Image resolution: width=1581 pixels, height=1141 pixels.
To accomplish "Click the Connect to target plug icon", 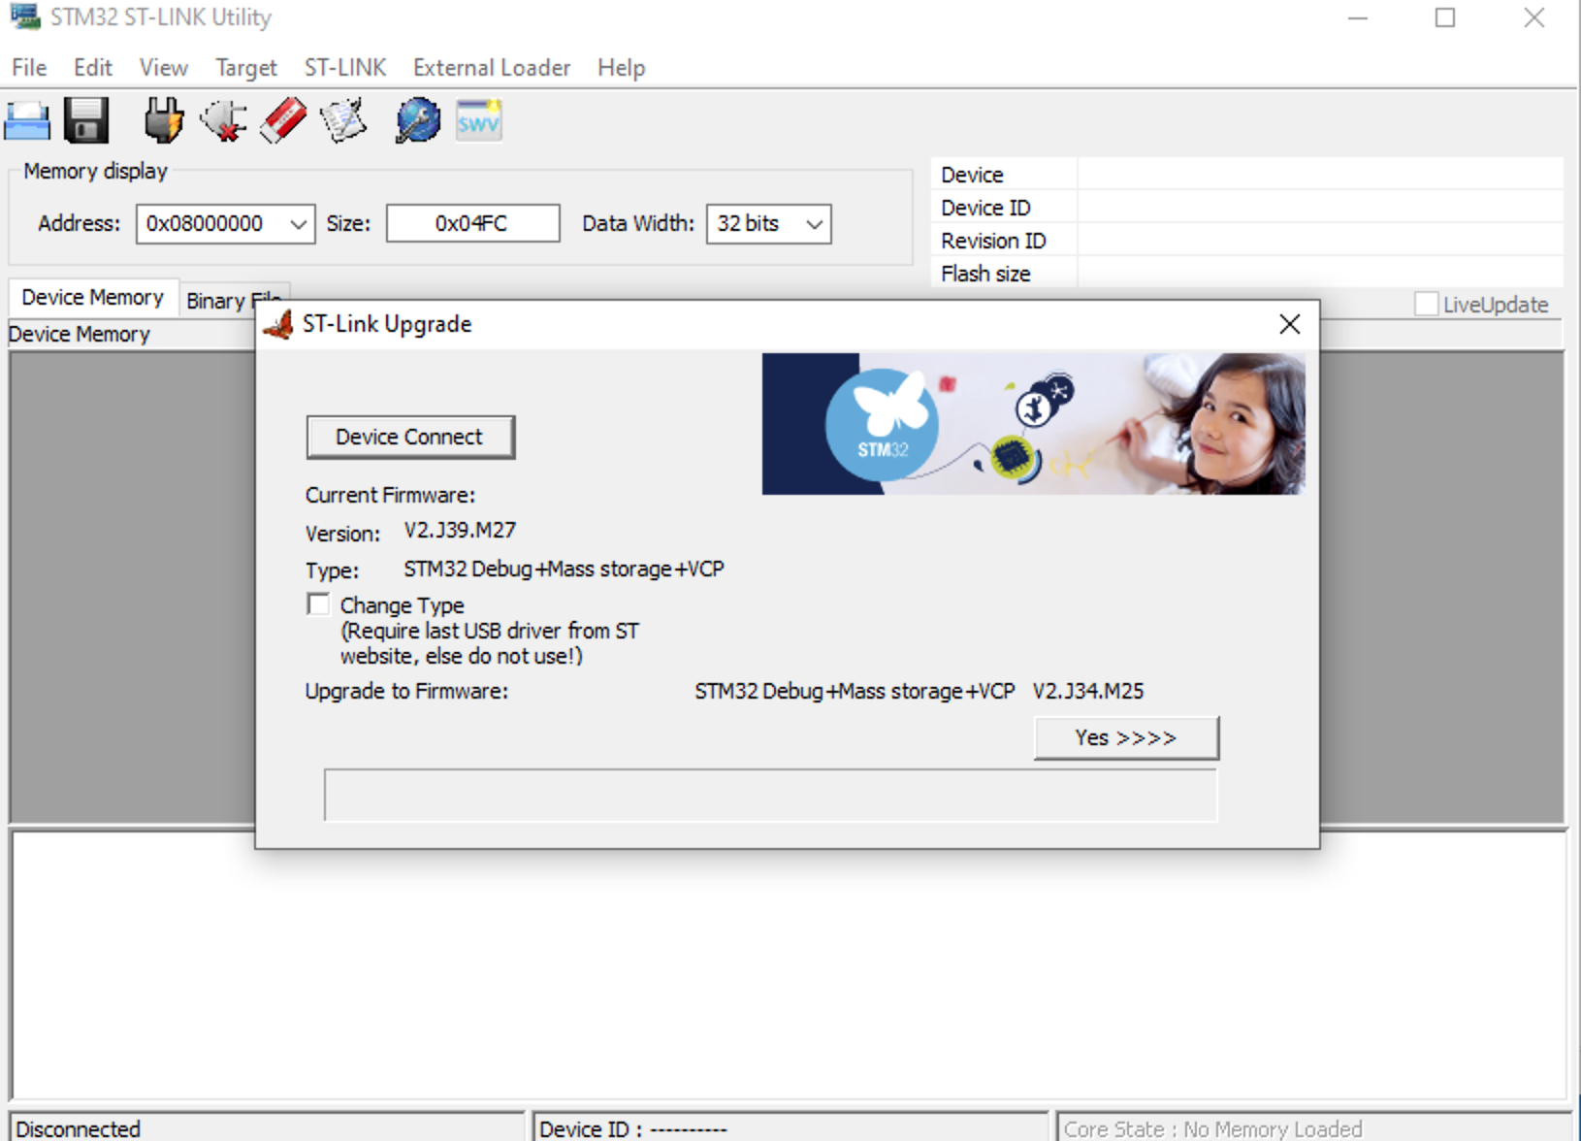I will [x=163, y=120].
